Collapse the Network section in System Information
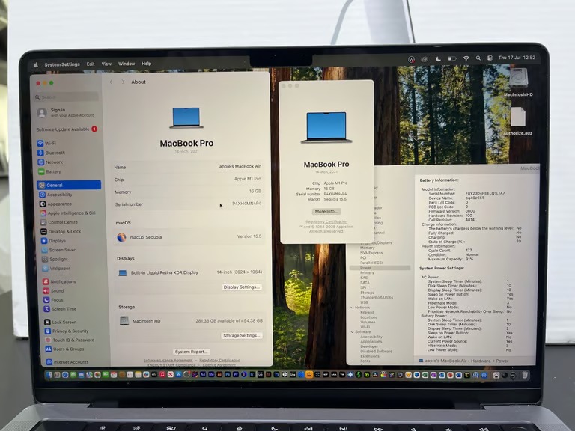575x431 pixels. point(353,308)
